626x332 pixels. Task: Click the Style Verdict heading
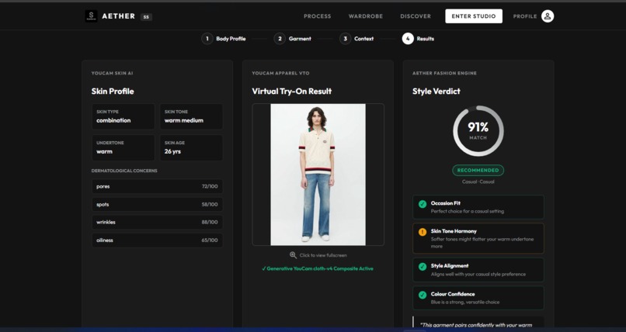(436, 92)
